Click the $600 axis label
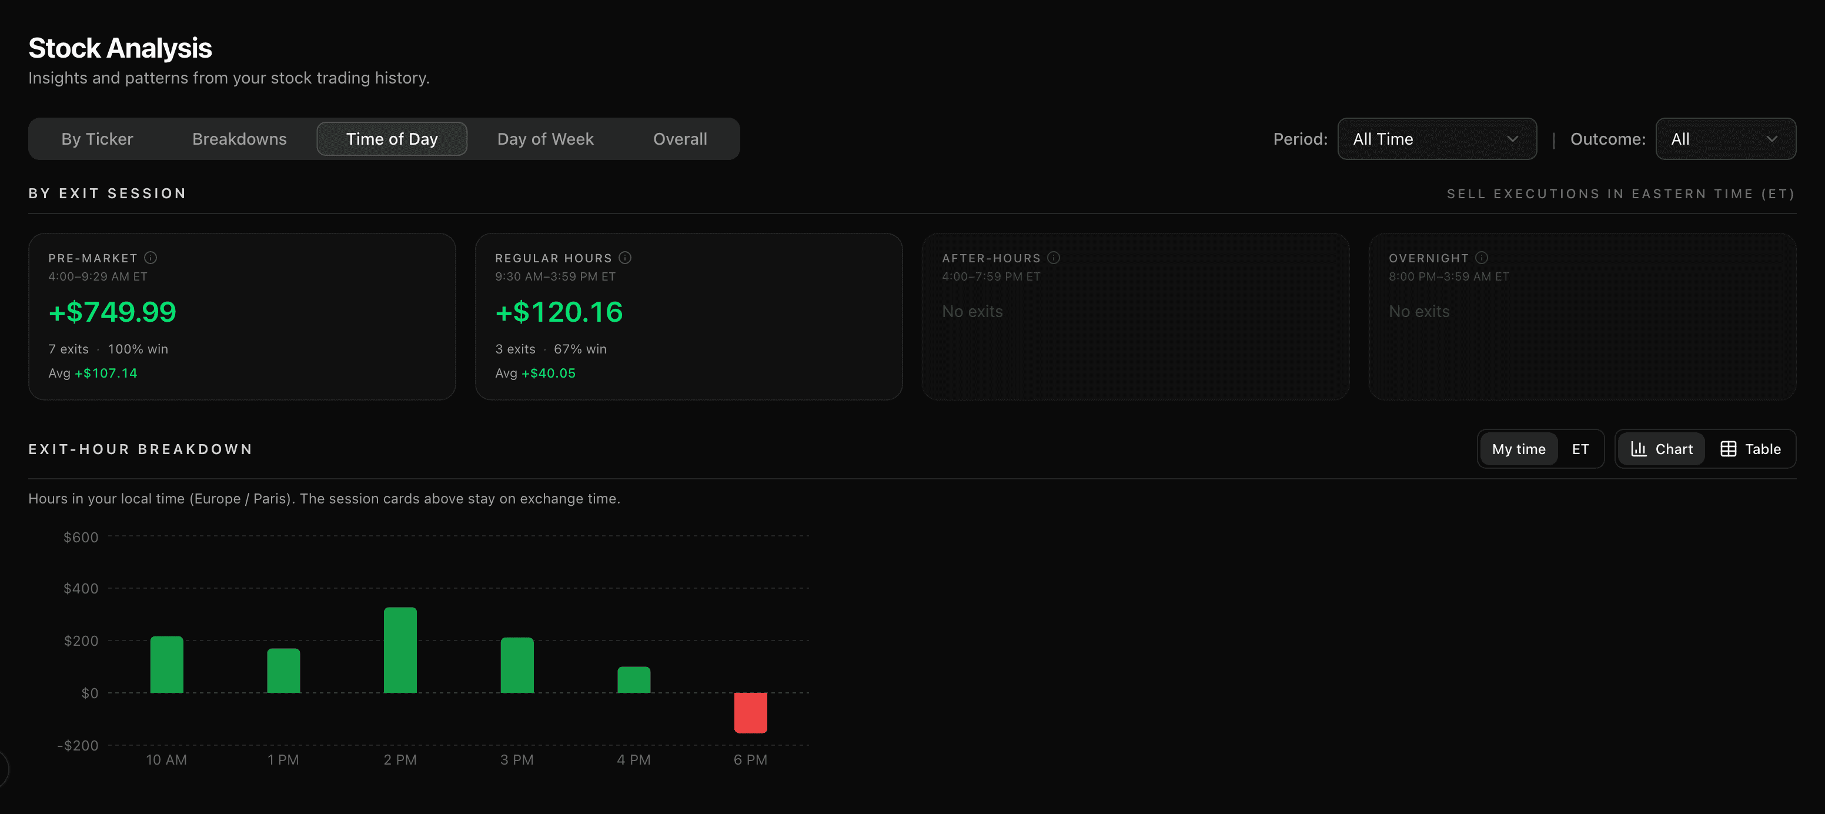The image size is (1825, 814). click(x=81, y=537)
